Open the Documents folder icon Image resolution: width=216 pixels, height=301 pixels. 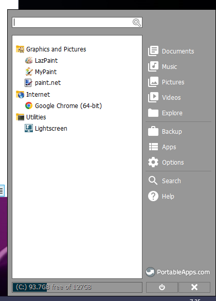pos(153,51)
